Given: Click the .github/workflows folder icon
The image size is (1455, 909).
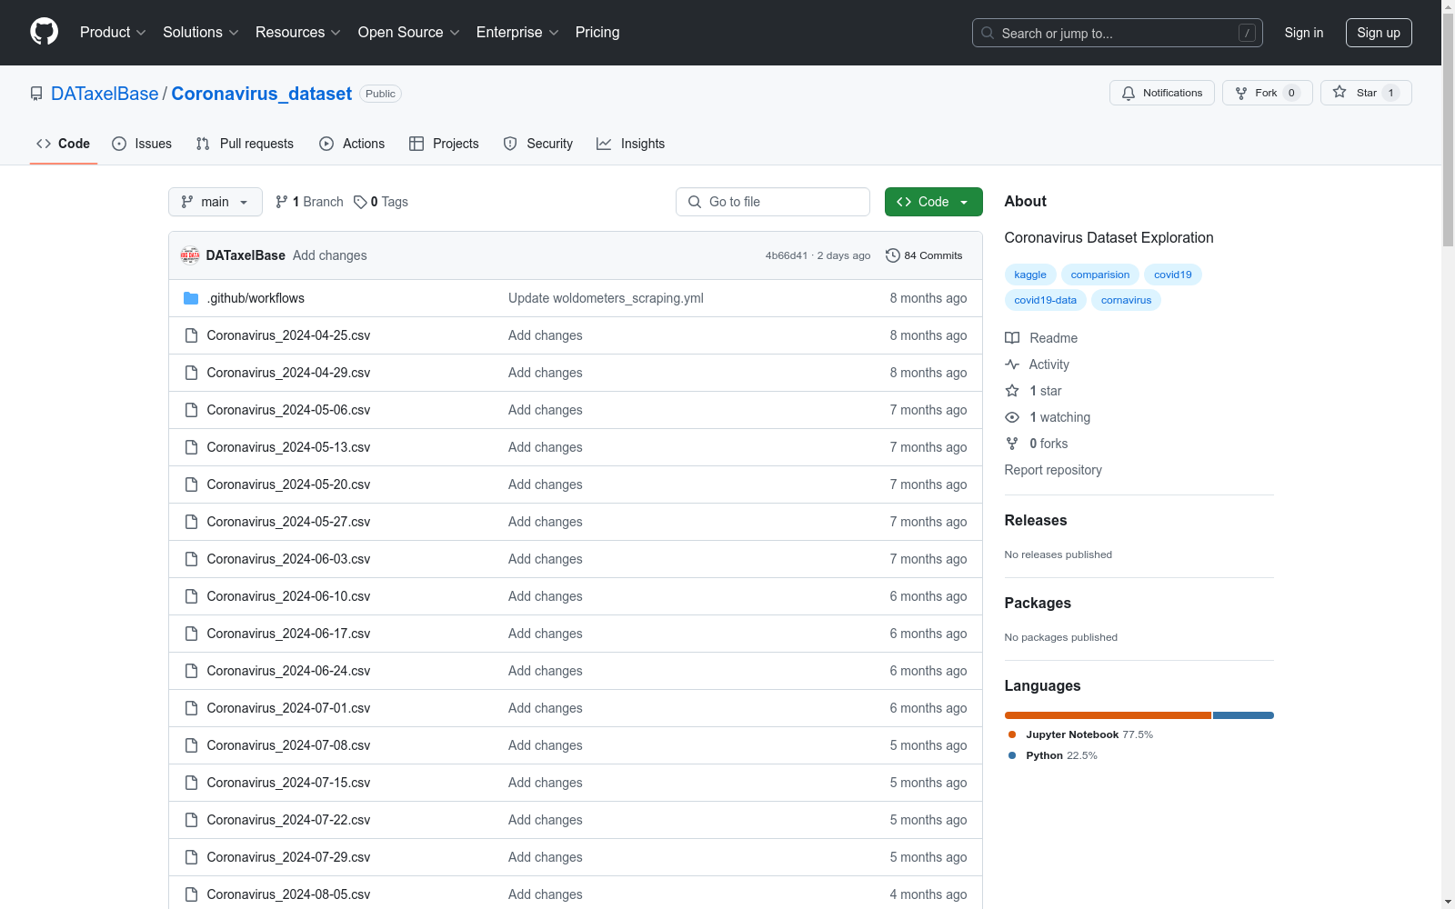Looking at the screenshot, I should pos(191,298).
